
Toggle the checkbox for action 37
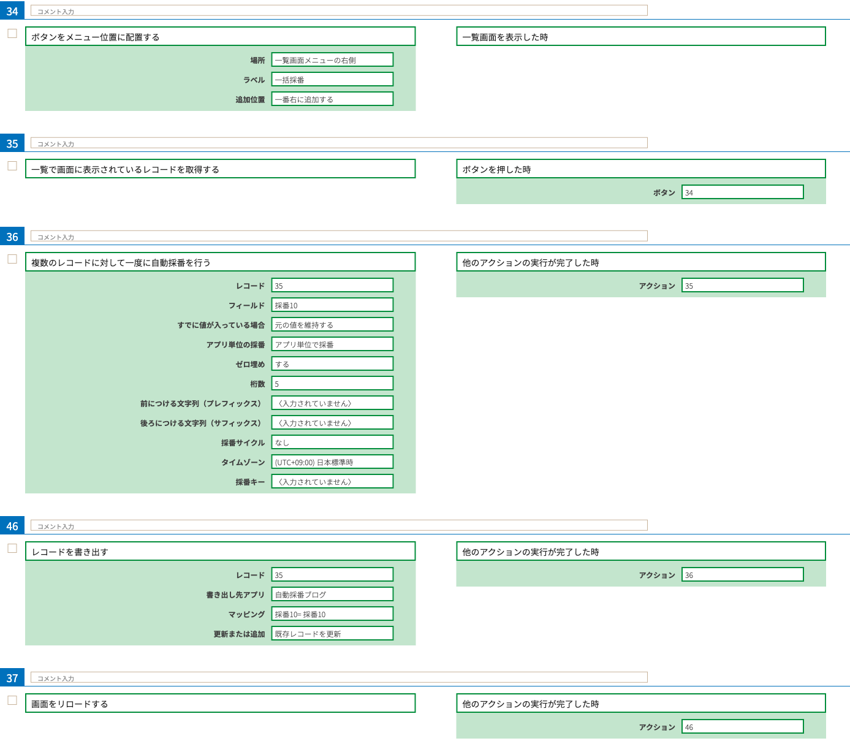(x=12, y=701)
